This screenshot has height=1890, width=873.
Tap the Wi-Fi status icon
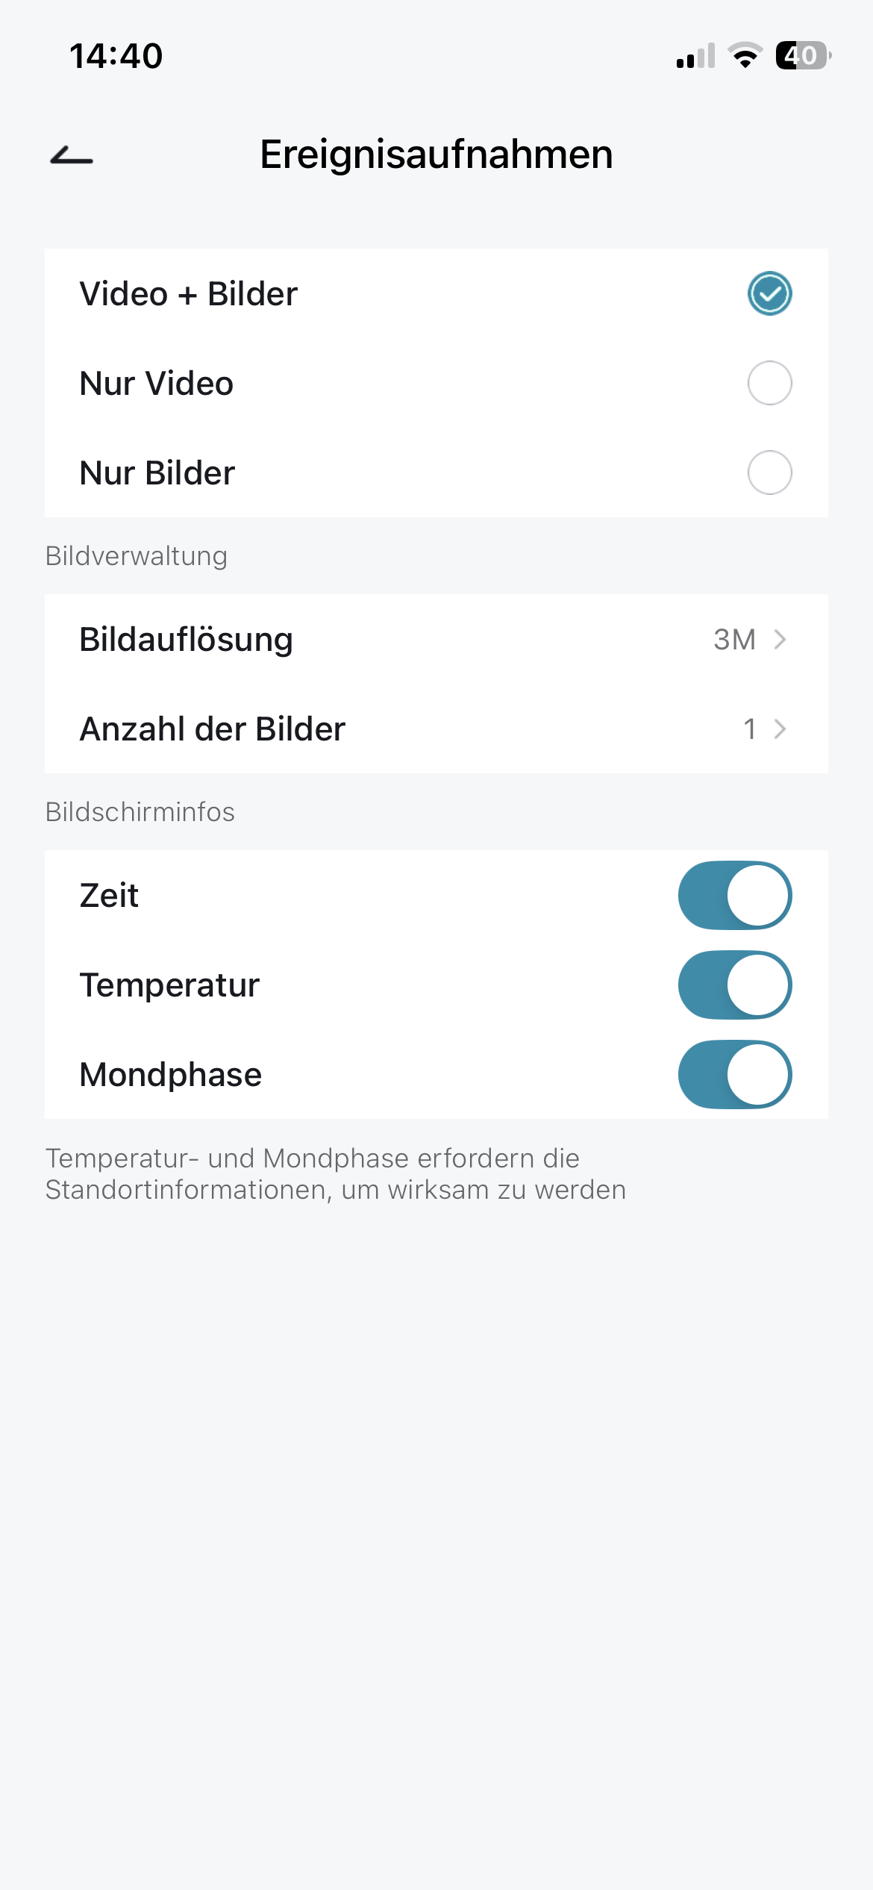745,55
